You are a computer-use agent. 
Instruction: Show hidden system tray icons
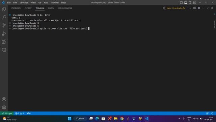point(179,119)
